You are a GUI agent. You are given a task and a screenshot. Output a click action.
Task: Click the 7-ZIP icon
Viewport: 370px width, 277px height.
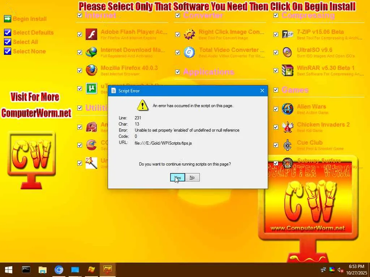pyautogui.click(x=287, y=34)
